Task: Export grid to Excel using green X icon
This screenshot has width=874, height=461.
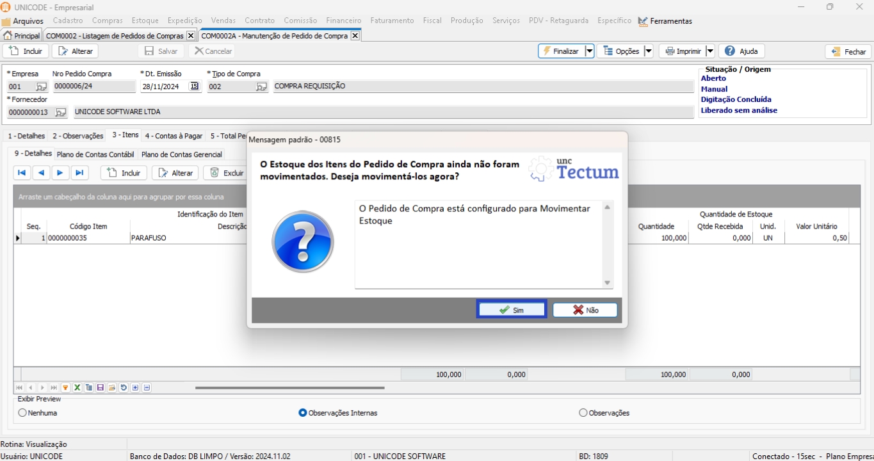Action: point(77,388)
